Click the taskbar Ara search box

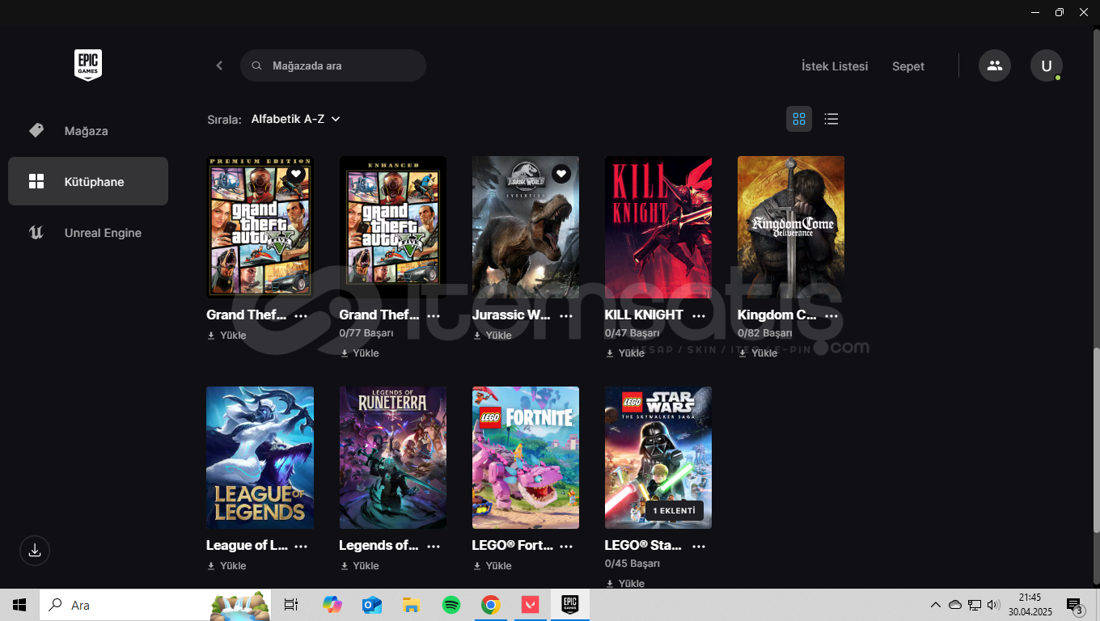(x=155, y=605)
